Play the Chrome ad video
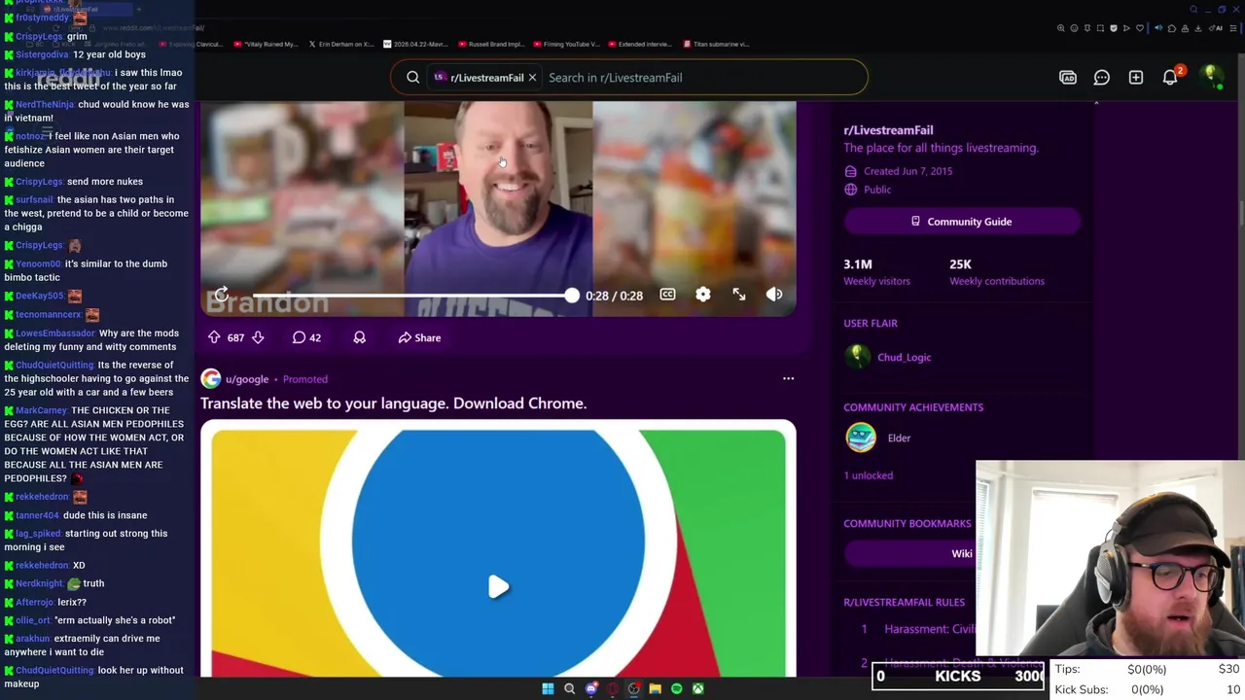The image size is (1245, 700). (x=498, y=586)
